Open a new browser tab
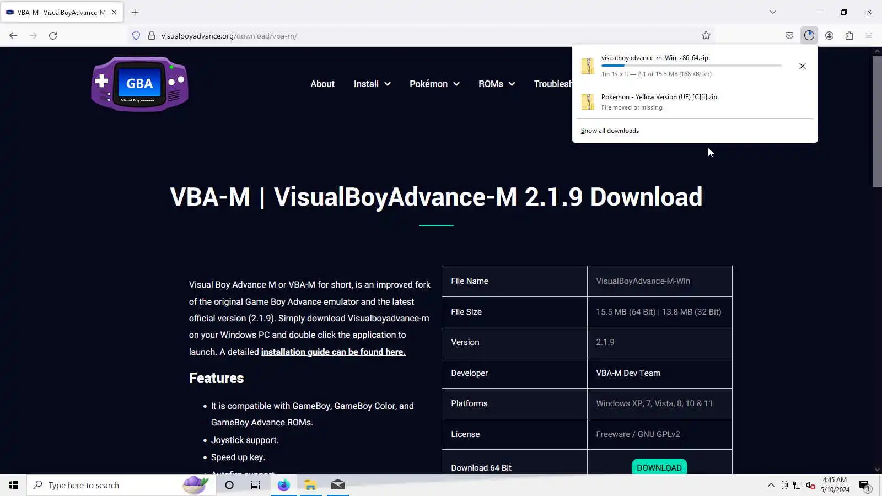This screenshot has width=882, height=496. (135, 12)
